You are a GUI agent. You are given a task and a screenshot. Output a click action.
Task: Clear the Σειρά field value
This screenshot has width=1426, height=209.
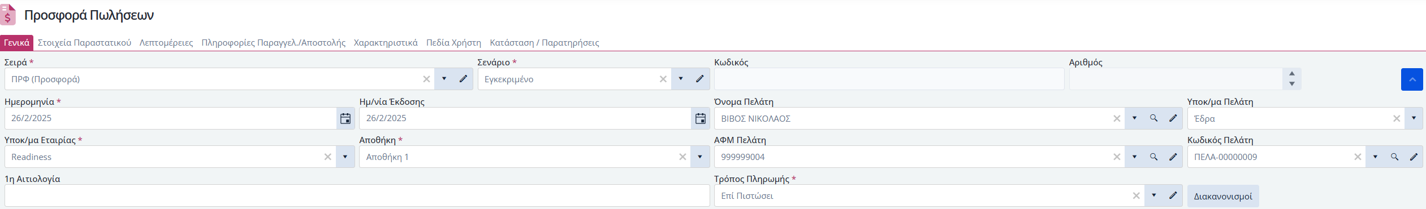point(426,79)
